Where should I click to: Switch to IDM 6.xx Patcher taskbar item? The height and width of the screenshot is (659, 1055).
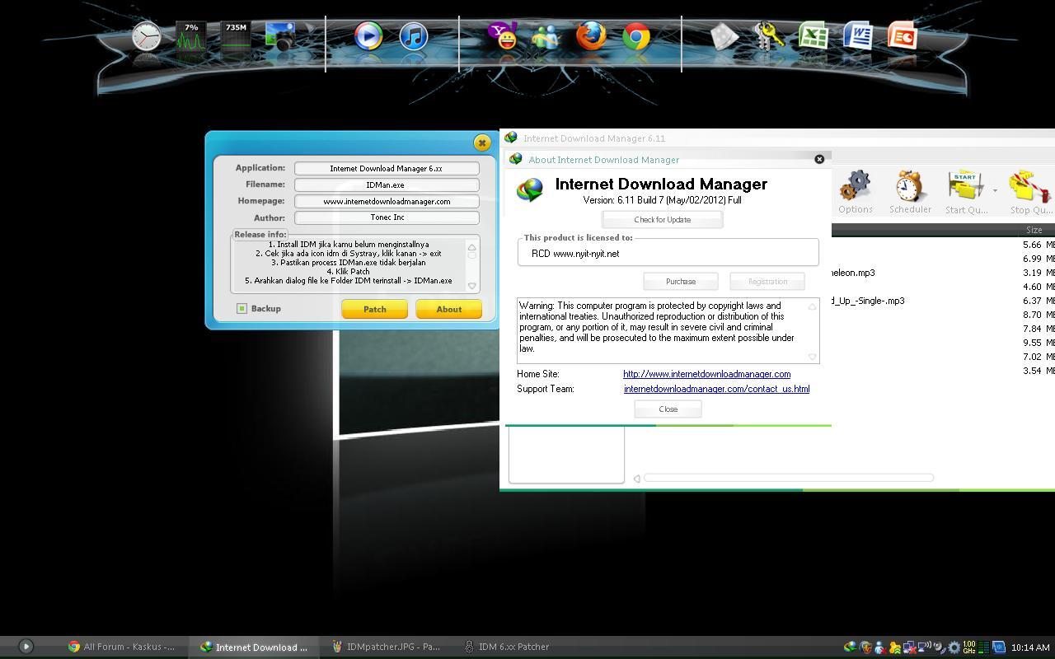pos(507,647)
